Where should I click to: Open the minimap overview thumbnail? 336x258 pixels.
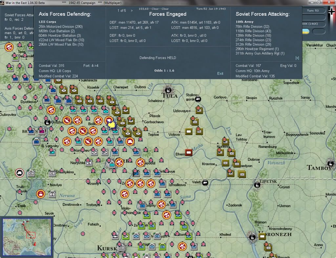27,237
